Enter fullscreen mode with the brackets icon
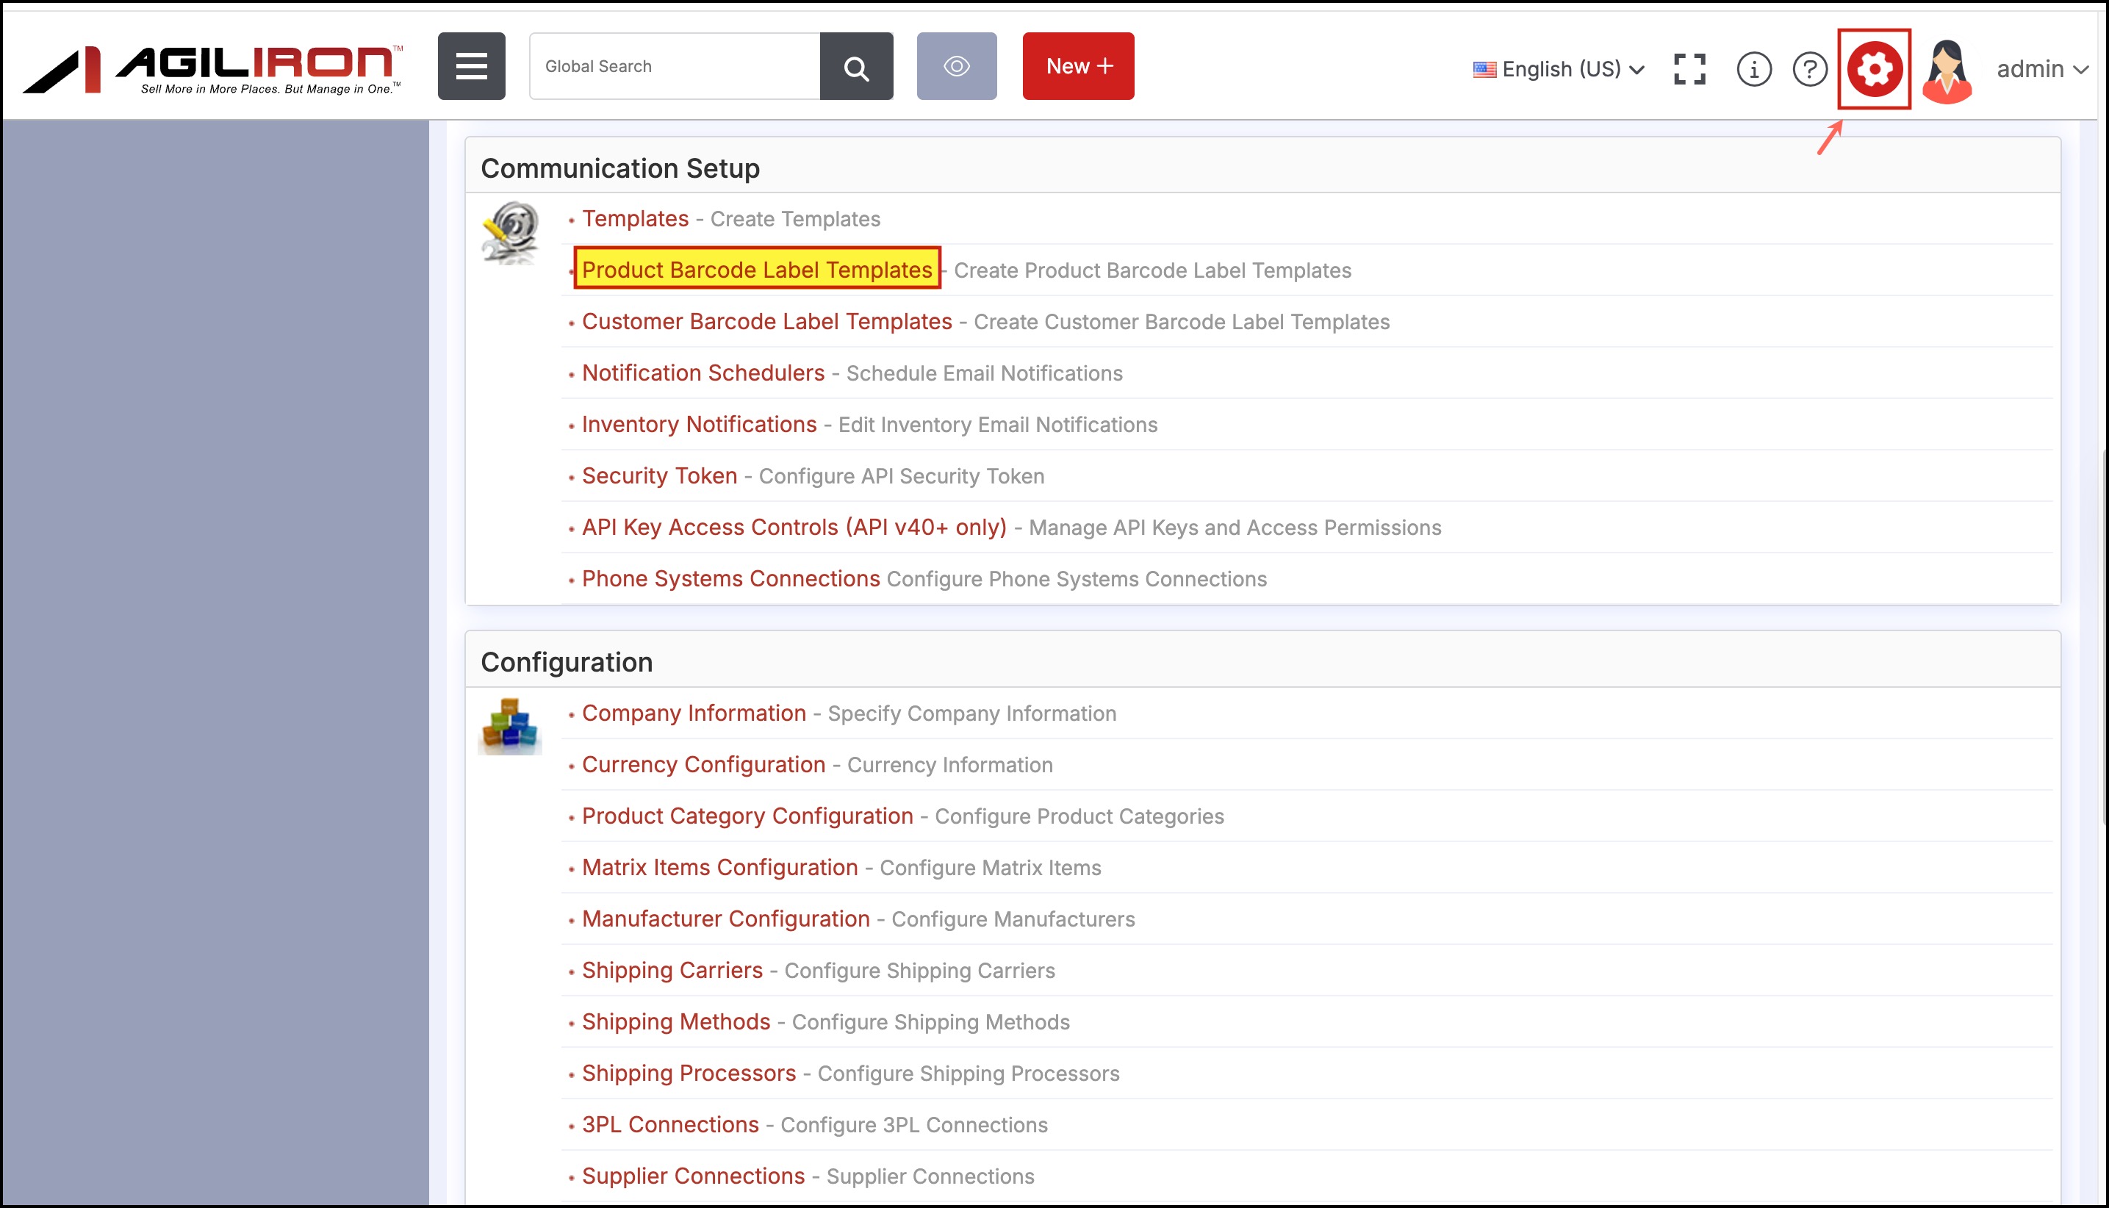This screenshot has height=1208, width=2109. [x=1689, y=69]
